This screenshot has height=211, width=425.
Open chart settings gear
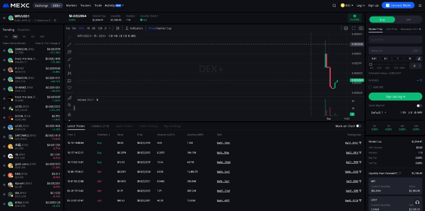[346, 28]
